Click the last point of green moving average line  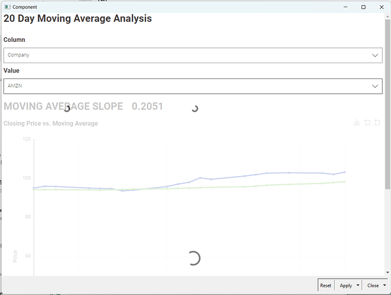point(344,182)
